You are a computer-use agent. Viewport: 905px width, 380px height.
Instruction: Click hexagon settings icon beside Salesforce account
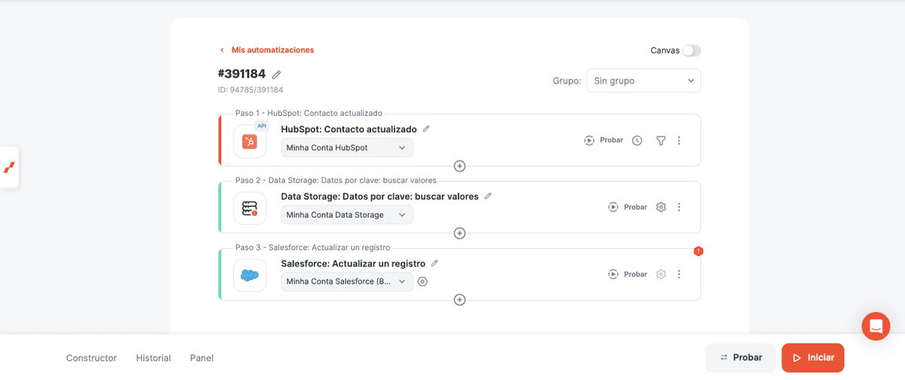[x=422, y=281]
